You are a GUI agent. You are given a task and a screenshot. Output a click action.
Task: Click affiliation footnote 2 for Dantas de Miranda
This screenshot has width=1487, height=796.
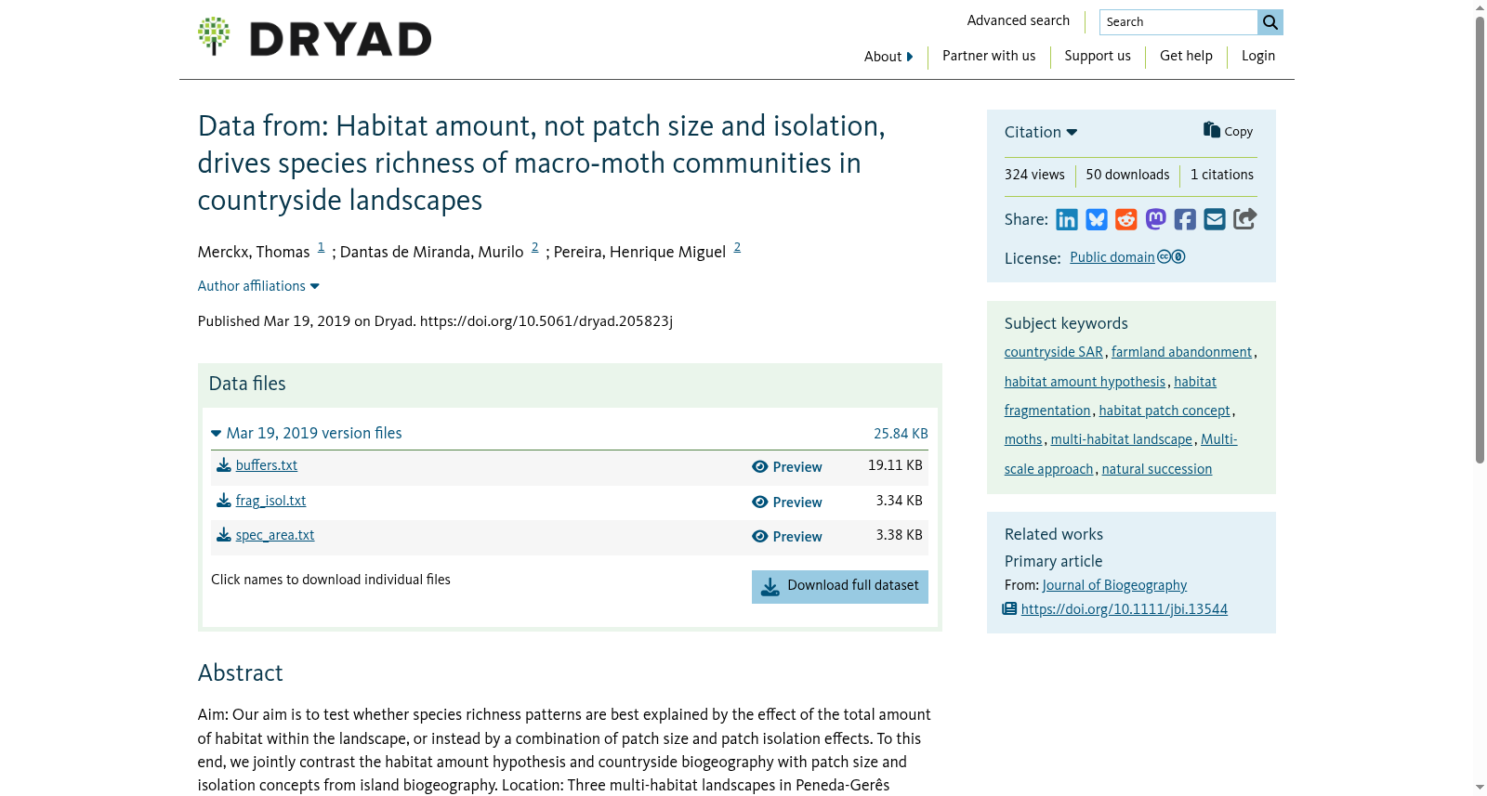[x=535, y=247]
